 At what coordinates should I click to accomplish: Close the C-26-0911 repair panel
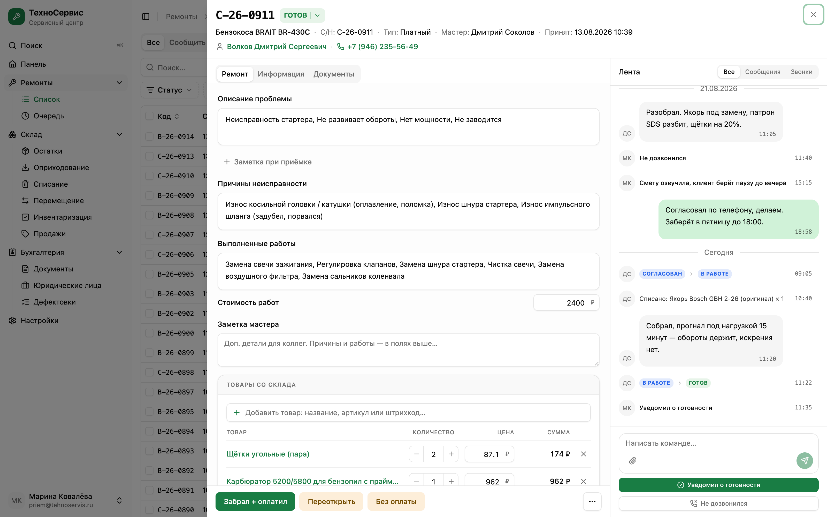[x=813, y=14]
